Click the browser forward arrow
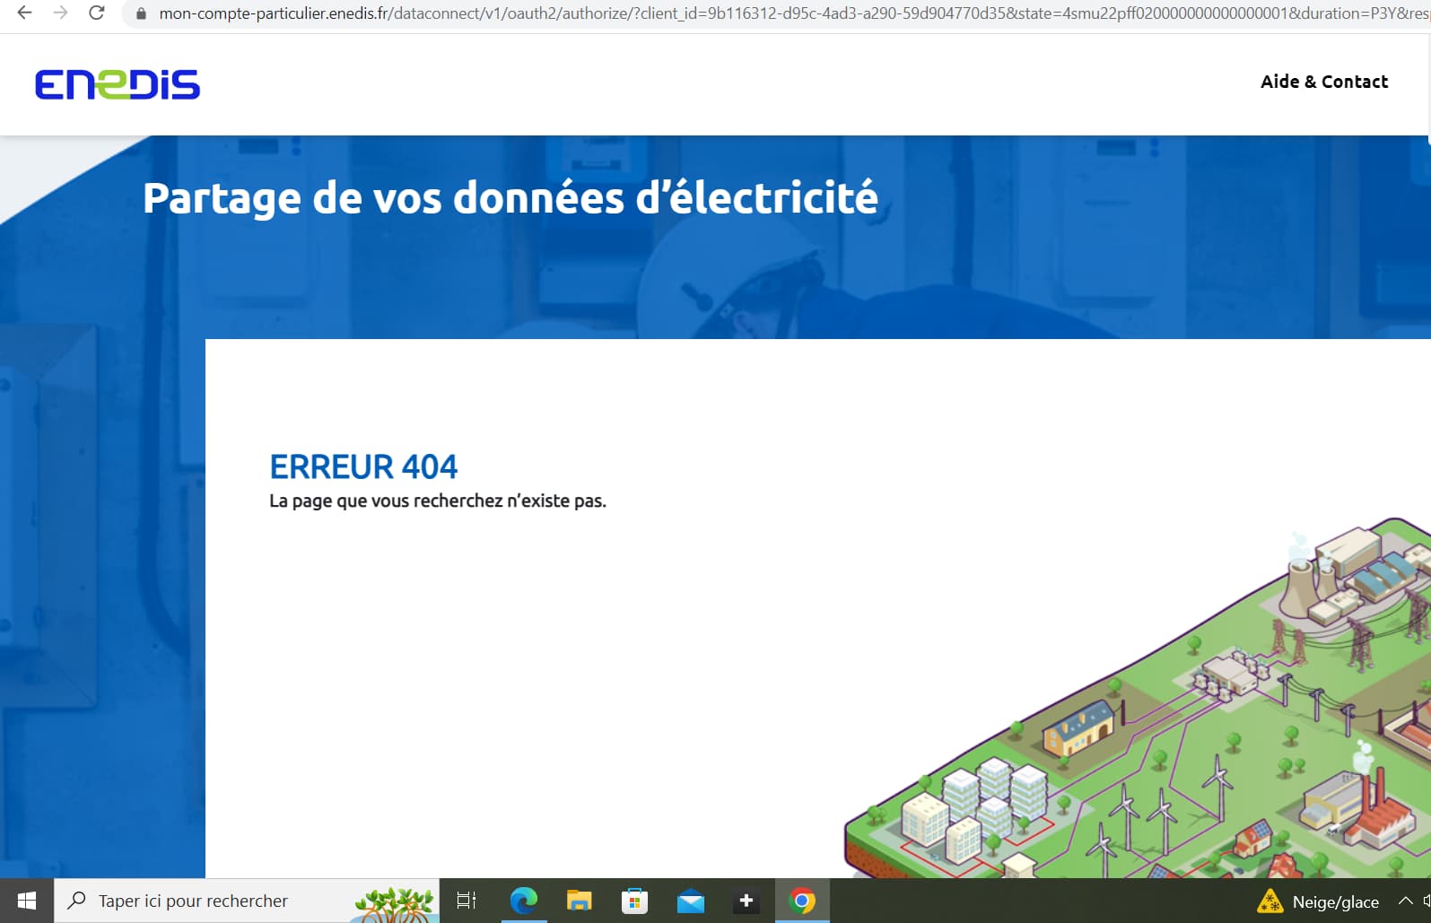Screen dimensions: 1431x923 pyautogui.click(x=60, y=13)
